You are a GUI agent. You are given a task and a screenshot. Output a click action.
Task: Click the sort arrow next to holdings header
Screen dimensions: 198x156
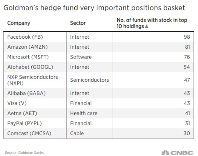pos(146,26)
